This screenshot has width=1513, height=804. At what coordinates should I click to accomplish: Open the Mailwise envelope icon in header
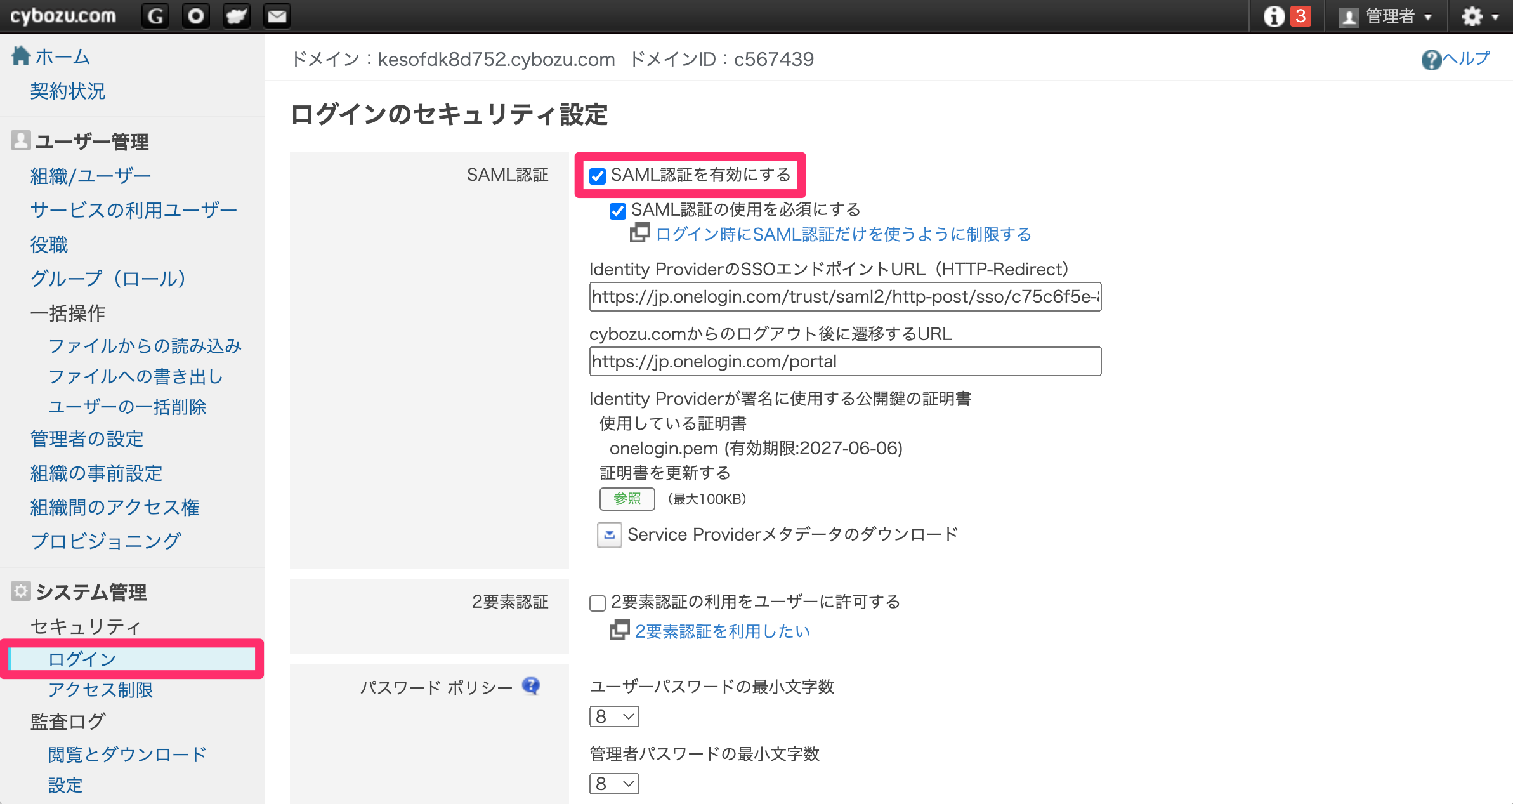coord(277,16)
